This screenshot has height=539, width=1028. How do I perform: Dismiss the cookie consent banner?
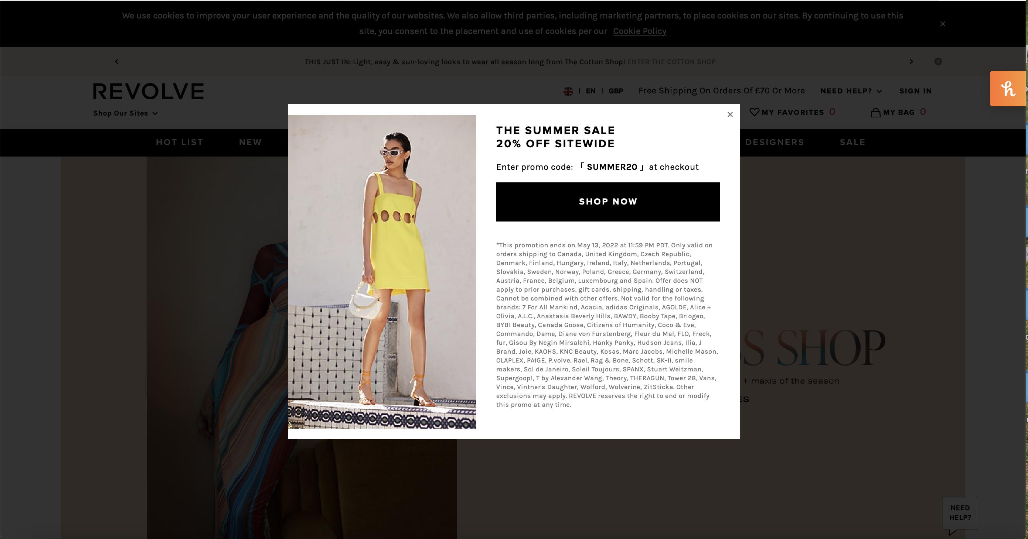pyautogui.click(x=943, y=24)
